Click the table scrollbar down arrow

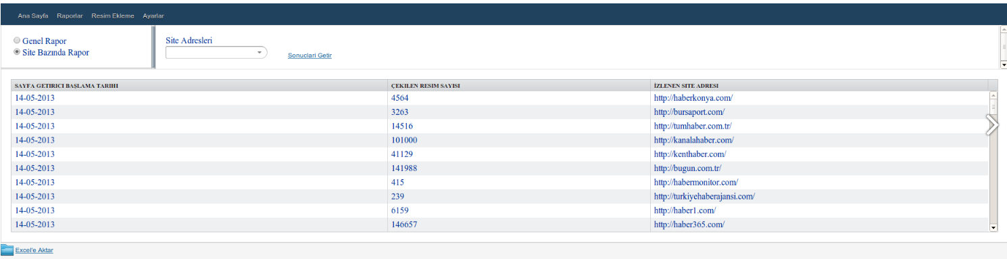pos(993,228)
